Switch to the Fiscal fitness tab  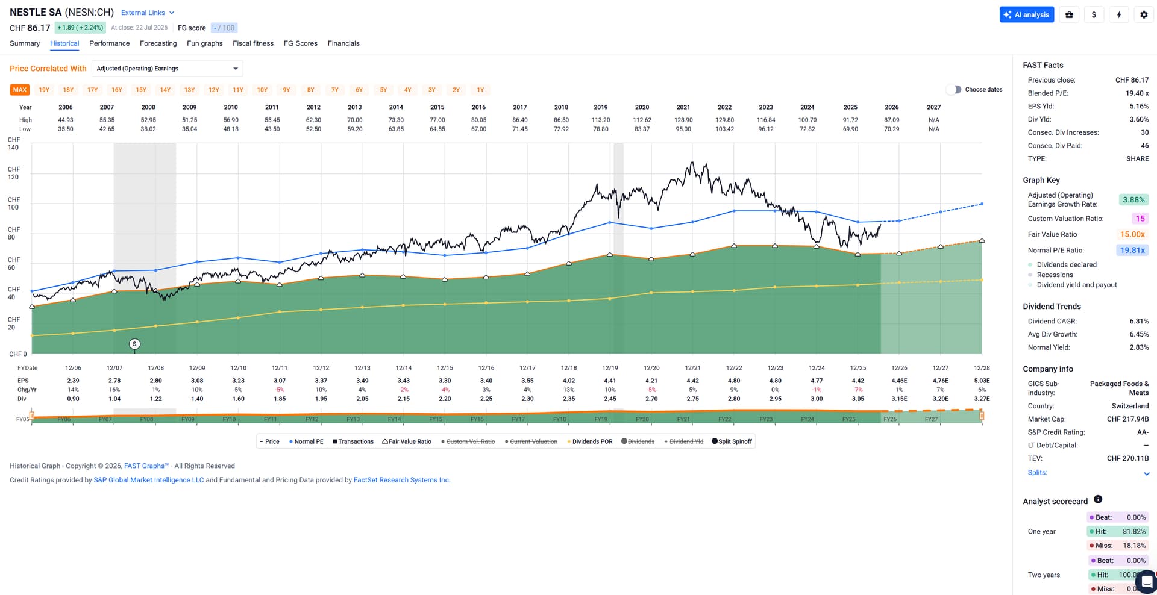(253, 43)
